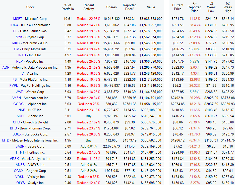Viewport: 235px width, 185px height.
Task: Click the SABR ticker link
Action: pos(20,147)
